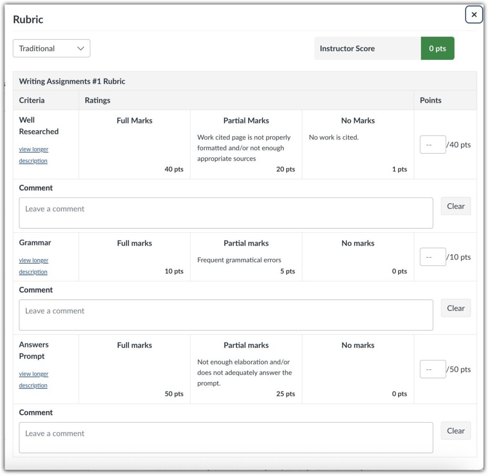Image resolution: width=488 pixels, height=475 pixels.
Task: Open view longer description for Well Researched
Action: pos(33,155)
